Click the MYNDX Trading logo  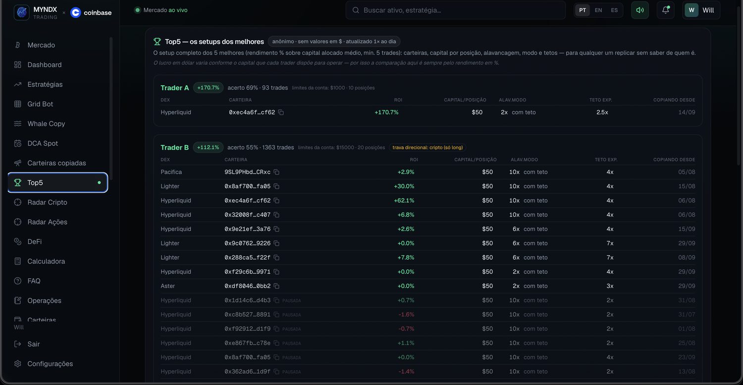click(36, 12)
